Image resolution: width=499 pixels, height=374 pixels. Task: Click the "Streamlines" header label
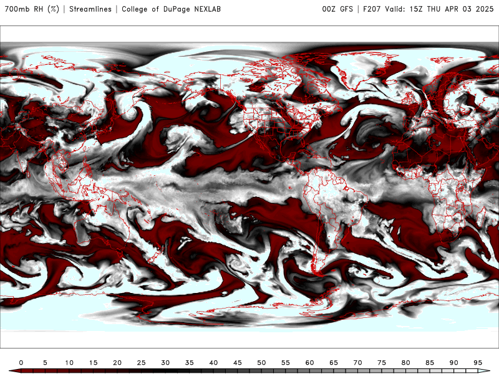coord(90,9)
